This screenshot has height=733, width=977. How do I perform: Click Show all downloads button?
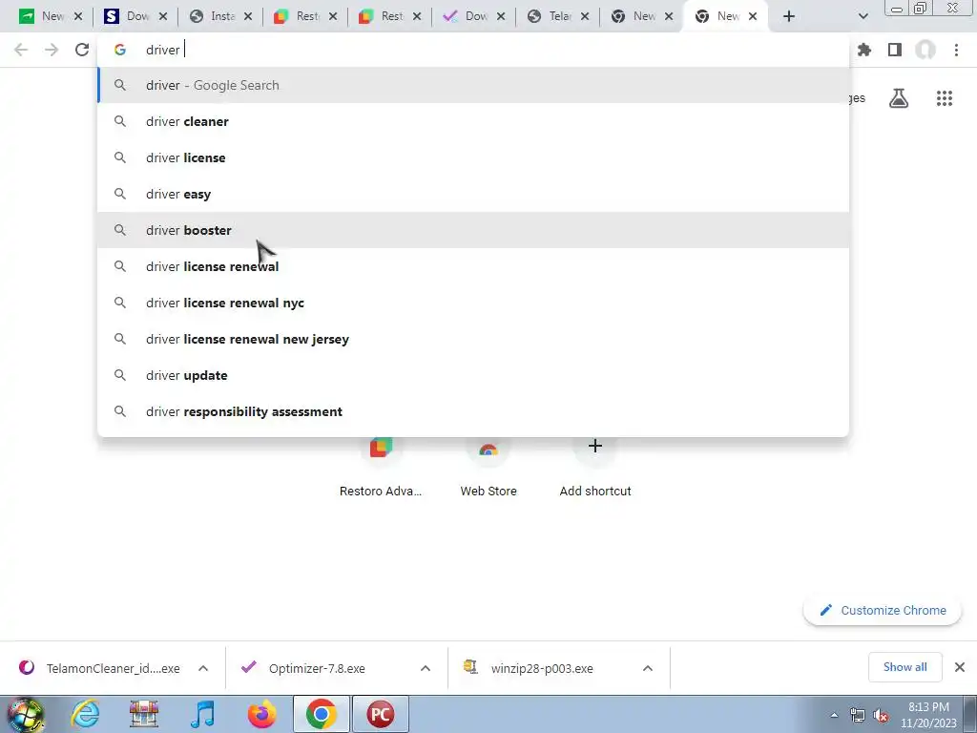pyautogui.click(x=904, y=667)
